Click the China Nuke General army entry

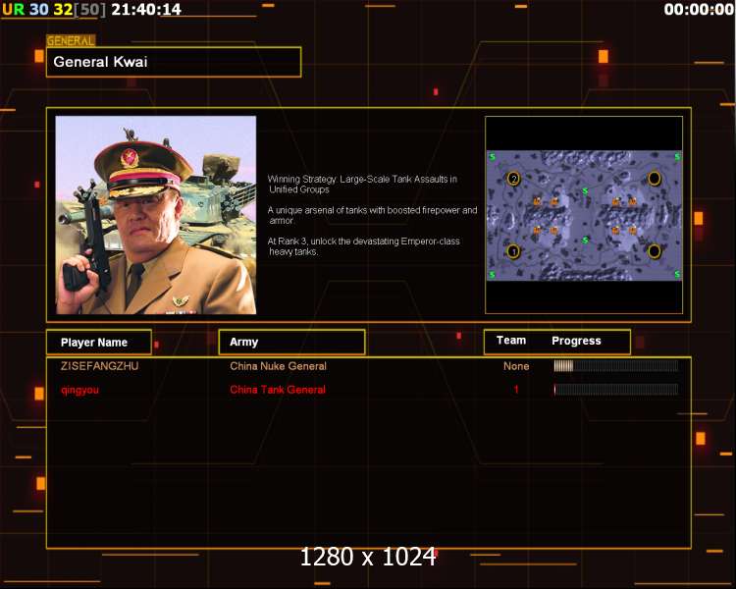point(278,366)
